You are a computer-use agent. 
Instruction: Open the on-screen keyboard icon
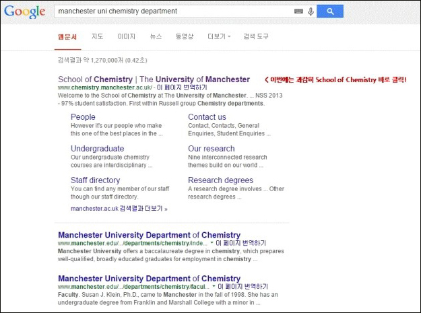(x=298, y=11)
